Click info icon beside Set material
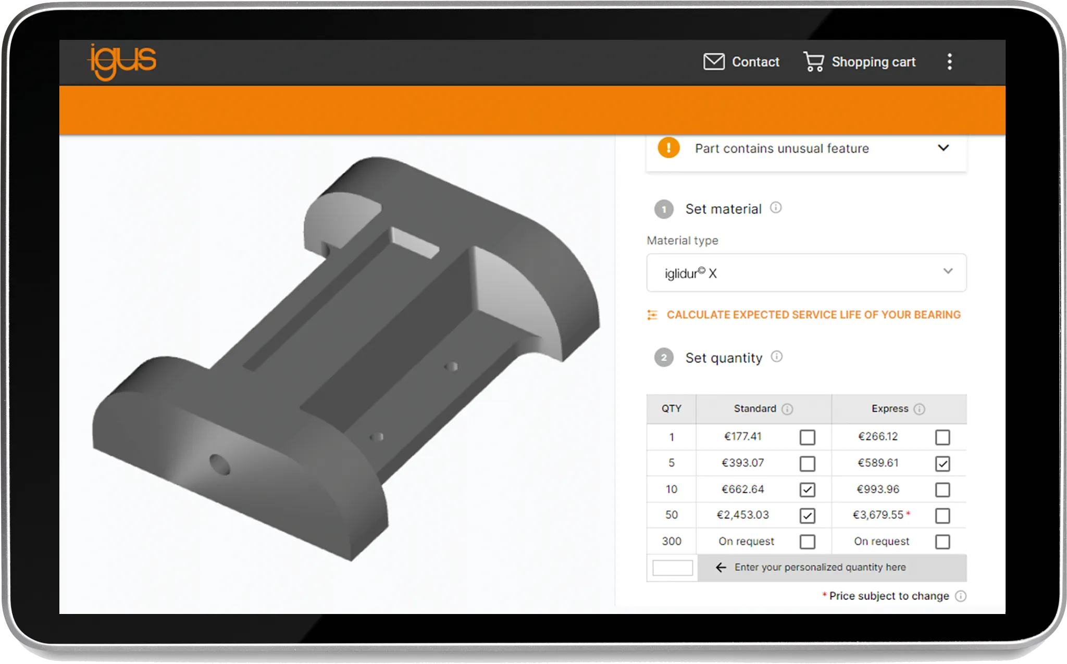This screenshot has width=1067, height=664. [776, 208]
